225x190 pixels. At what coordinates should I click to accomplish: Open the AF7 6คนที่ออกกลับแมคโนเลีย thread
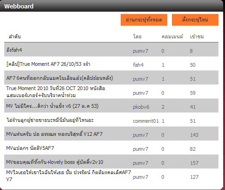pos(60,78)
